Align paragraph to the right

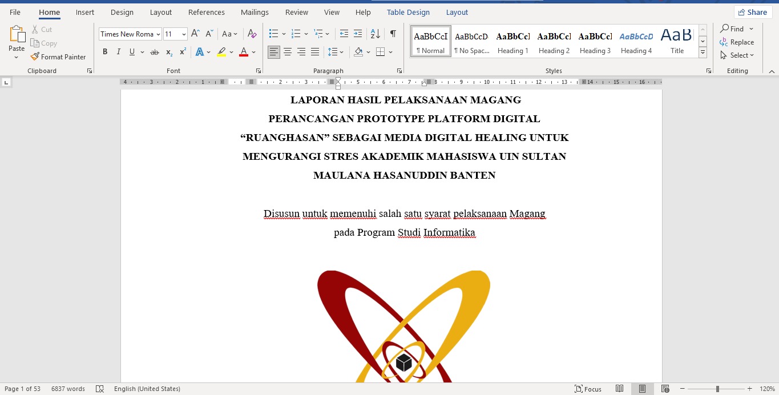pyautogui.click(x=301, y=52)
